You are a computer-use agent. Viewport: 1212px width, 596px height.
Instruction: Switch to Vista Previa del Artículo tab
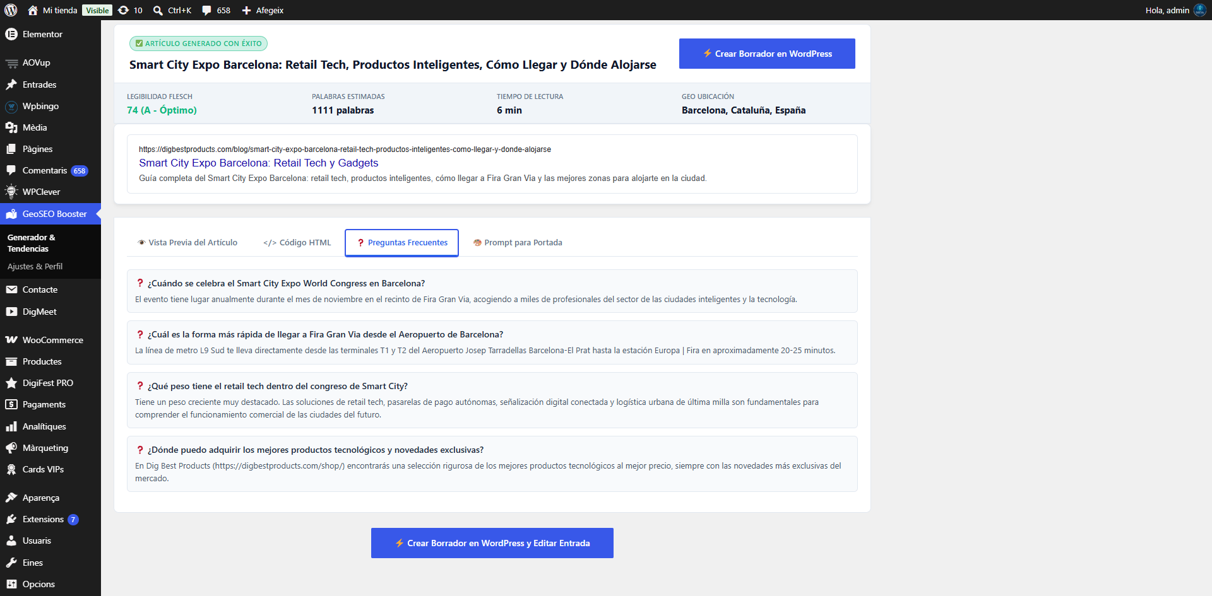187,243
